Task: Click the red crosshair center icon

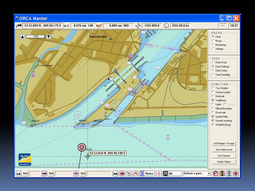Action: click(x=159, y=173)
